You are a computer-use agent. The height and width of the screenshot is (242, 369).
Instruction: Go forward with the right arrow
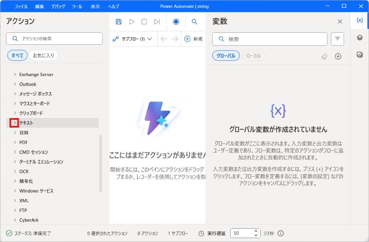(x=175, y=39)
